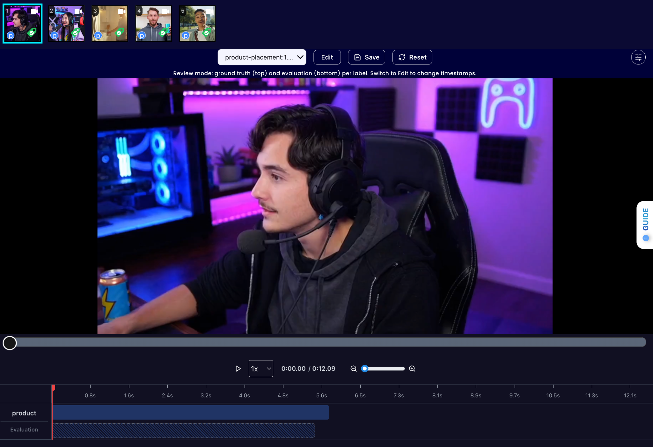
Task: Click the green tag icon on thumbnail 4
Action: coord(163,33)
